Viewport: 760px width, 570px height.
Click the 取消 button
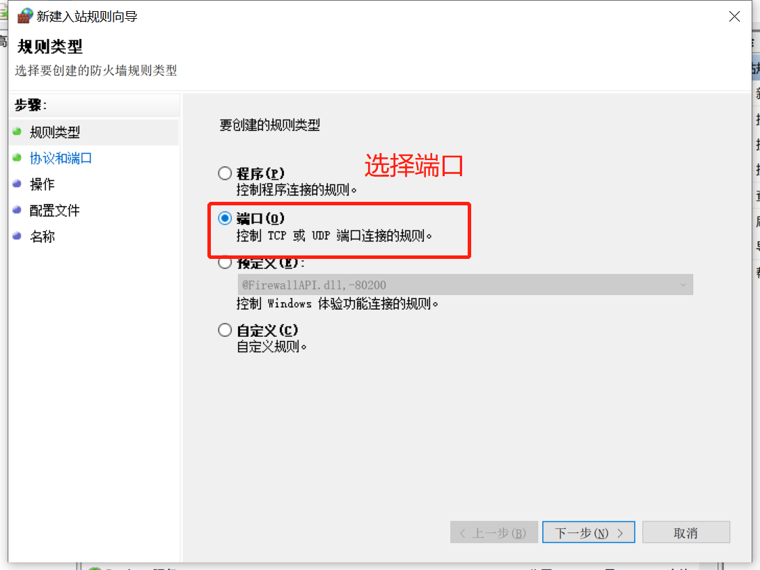(686, 532)
